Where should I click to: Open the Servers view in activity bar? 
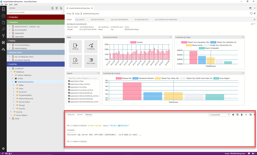[x=3, y=9]
